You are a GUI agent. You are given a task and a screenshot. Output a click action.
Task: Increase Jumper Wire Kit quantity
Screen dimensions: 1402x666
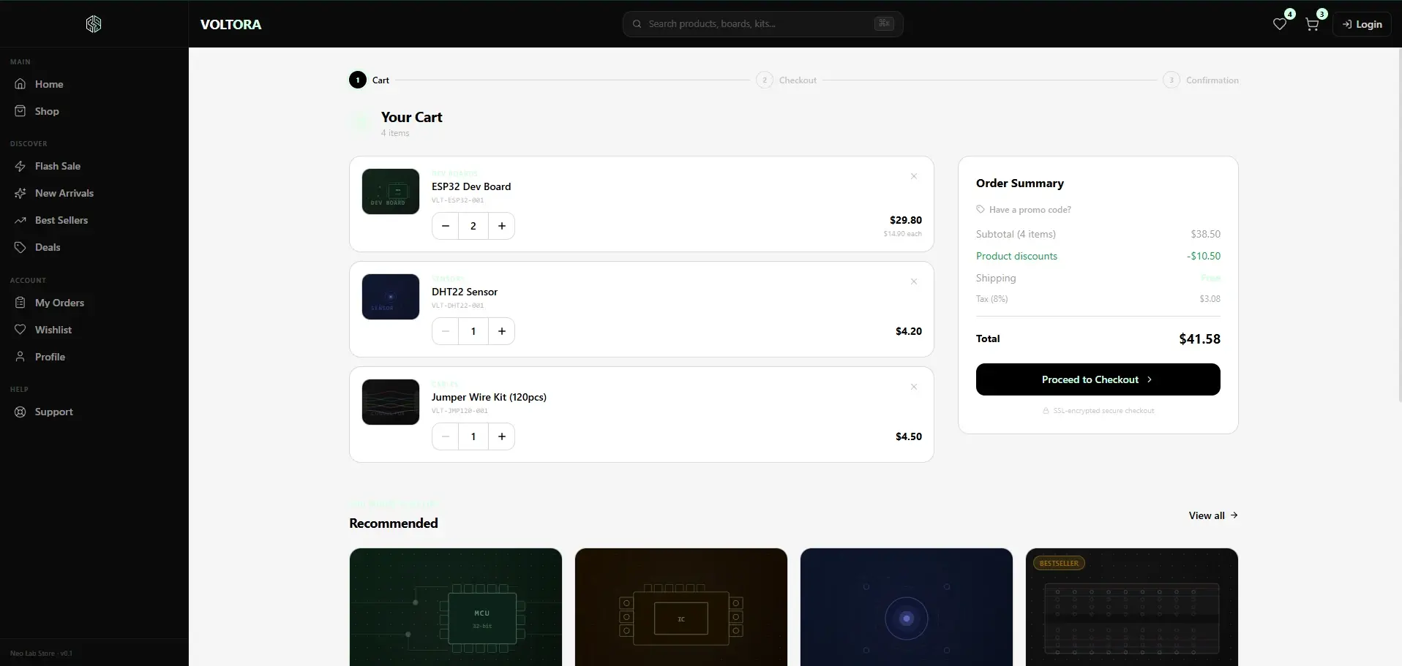[x=501, y=436]
